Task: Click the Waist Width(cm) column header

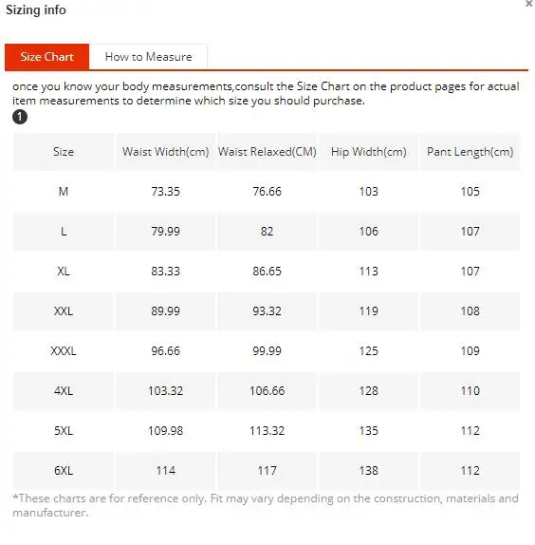Action: point(166,152)
